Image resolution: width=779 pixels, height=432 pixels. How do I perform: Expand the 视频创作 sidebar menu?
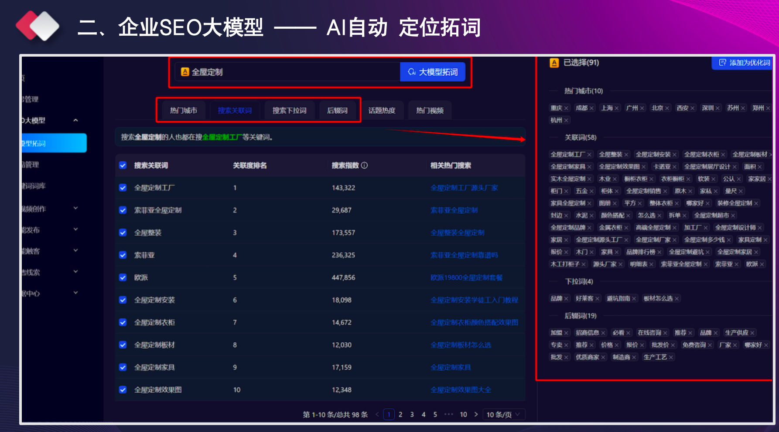[75, 209]
